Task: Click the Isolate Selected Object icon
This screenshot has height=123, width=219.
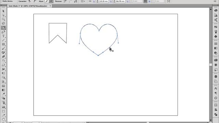Action: coord(169,1)
